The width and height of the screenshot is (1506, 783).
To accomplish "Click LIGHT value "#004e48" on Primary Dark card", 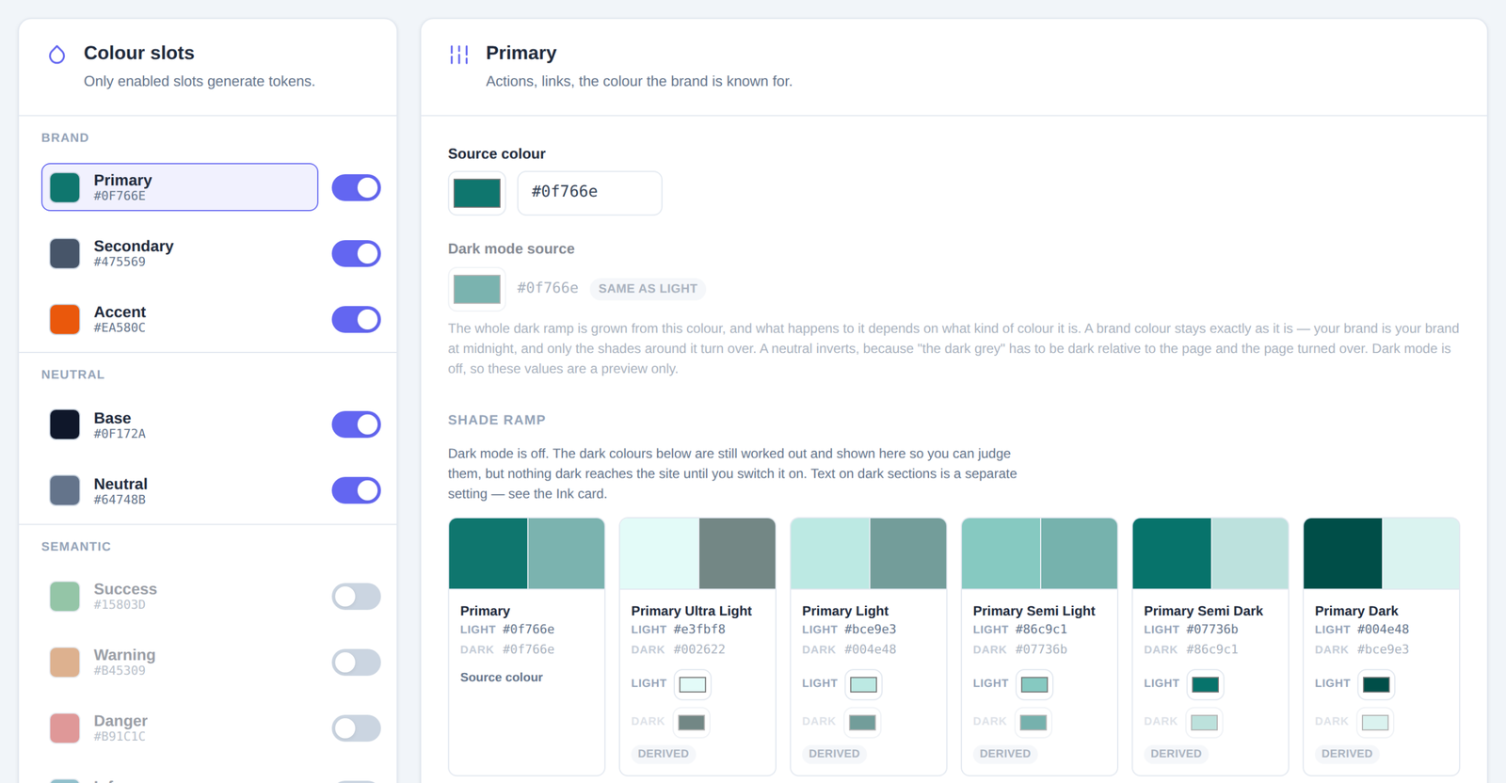I will click(1384, 630).
